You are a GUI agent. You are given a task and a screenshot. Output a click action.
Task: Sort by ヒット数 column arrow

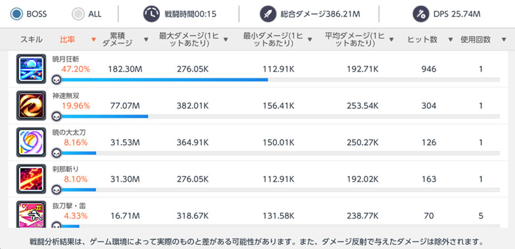(451, 40)
